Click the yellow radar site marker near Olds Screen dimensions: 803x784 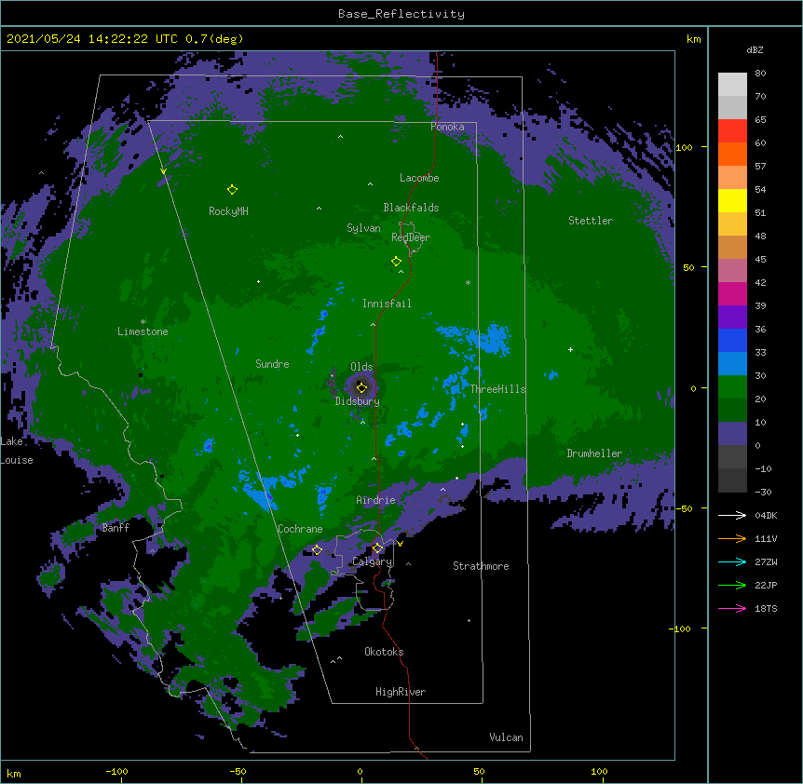pos(361,387)
